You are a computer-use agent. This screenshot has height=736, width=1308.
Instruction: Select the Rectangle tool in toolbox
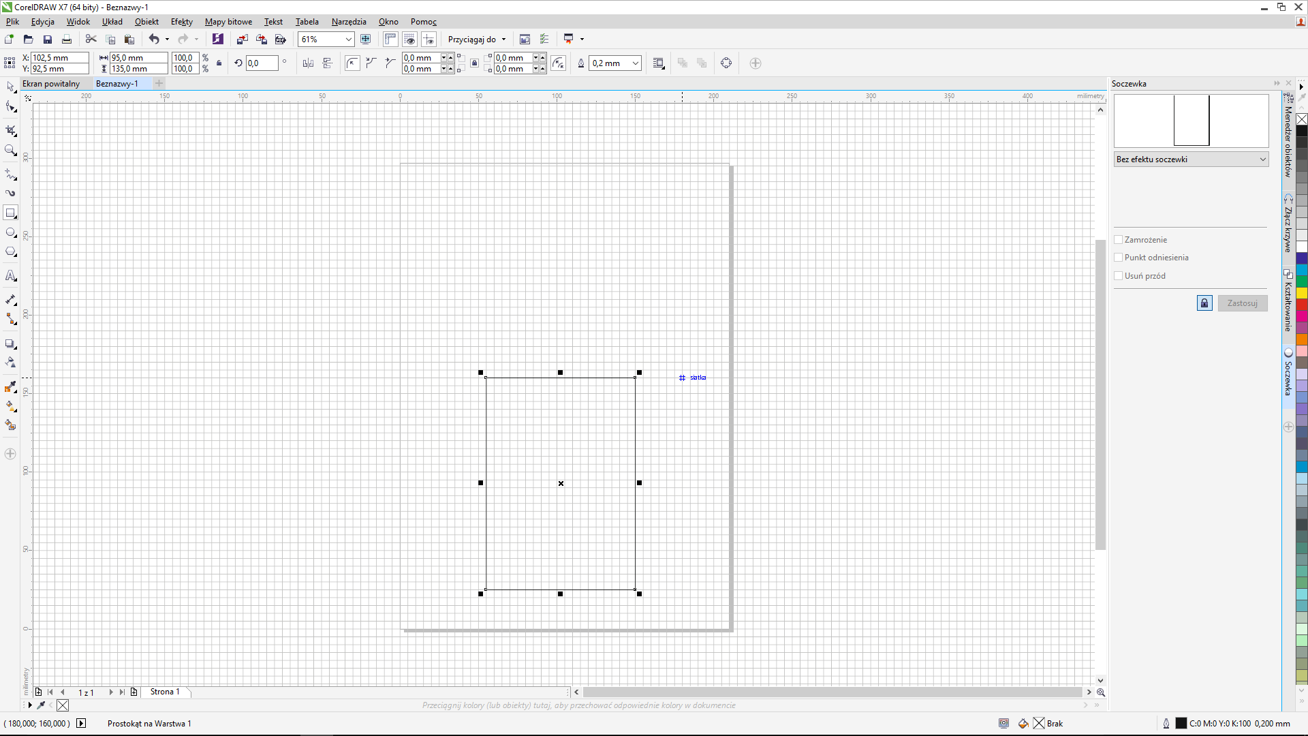click(11, 213)
